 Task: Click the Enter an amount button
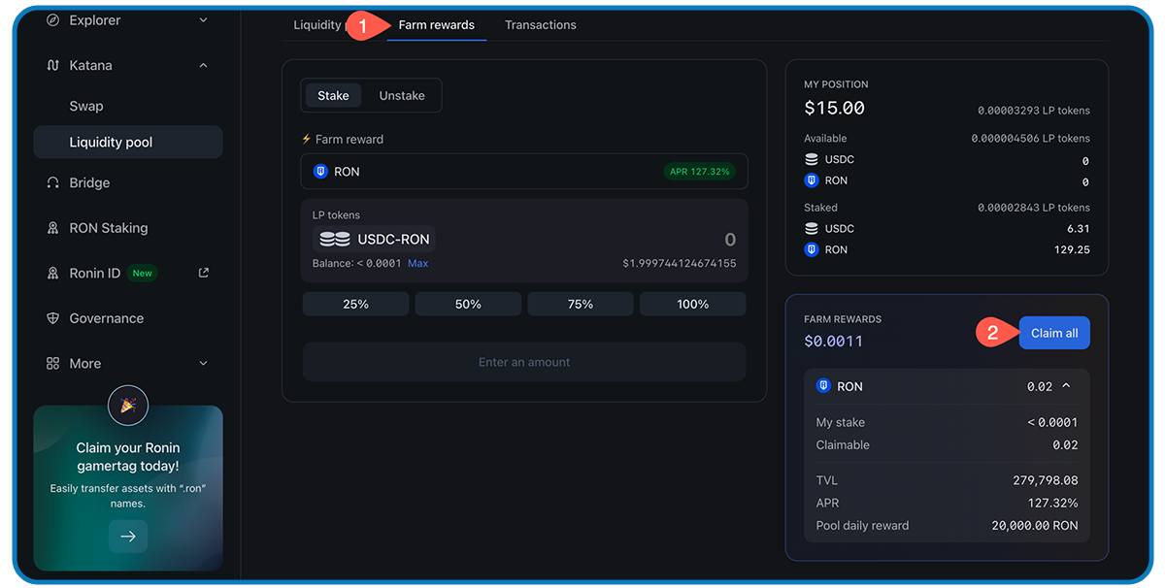[524, 362]
